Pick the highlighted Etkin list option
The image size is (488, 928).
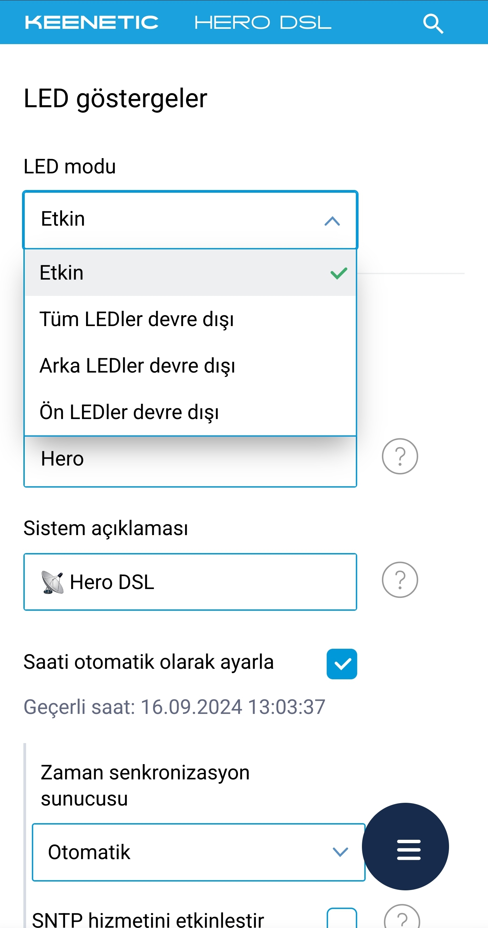click(190, 273)
